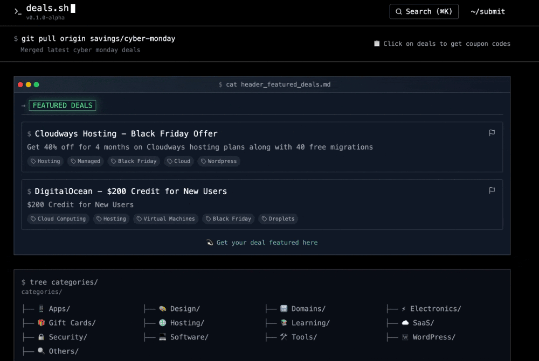Viewport: 539px width, 361px height.
Task: Click the hammer-wrench icon by Tools/
Action: (x=284, y=337)
